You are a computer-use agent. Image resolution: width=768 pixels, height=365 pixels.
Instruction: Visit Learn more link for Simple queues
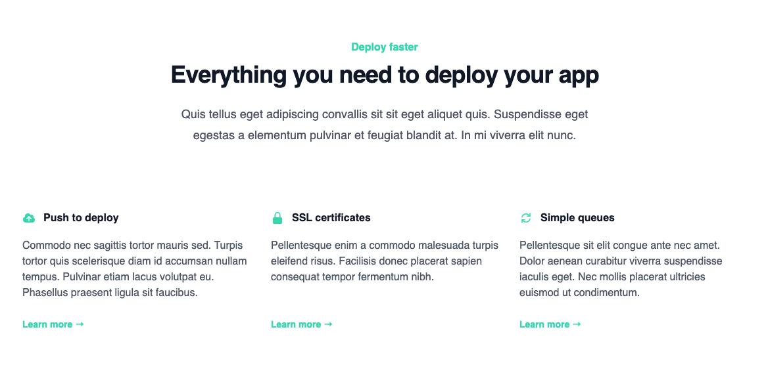[544, 324]
